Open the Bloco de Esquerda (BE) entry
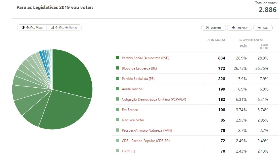This screenshot has width=279, height=154. [x=139, y=68]
